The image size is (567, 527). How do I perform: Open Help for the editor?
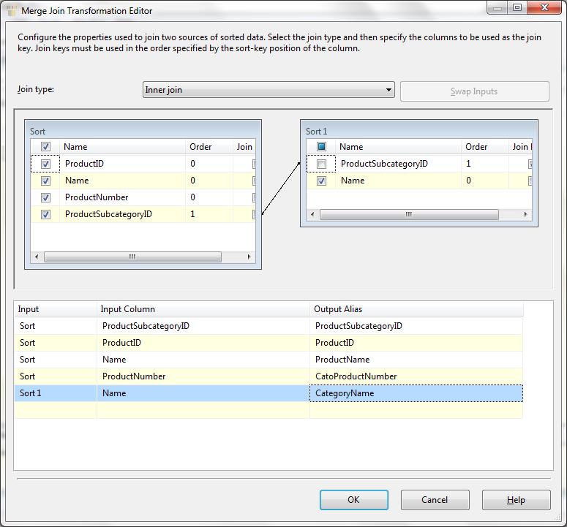pyautogui.click(x=516, y=500)
